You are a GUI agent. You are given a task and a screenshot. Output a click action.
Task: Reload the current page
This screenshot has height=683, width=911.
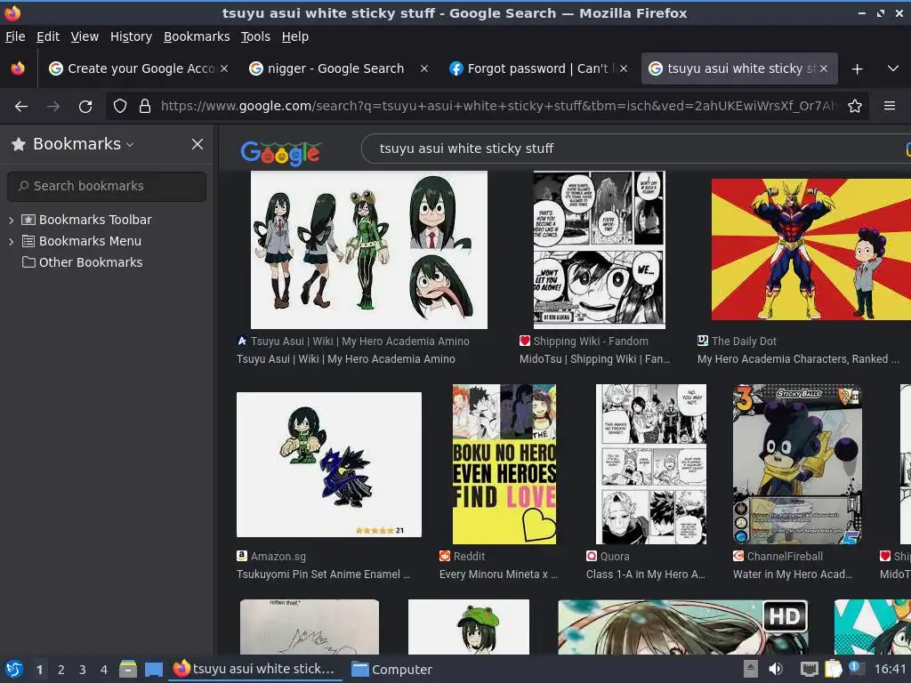(x=85, y=107)
